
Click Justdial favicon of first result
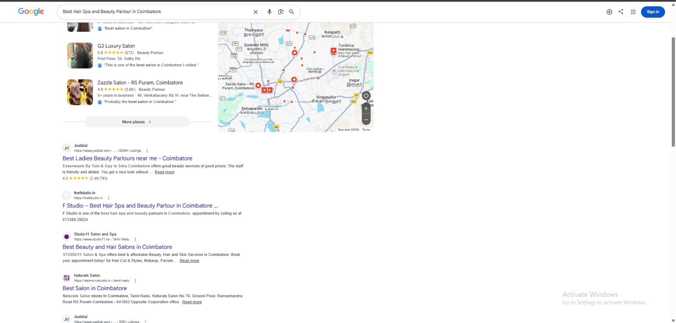coord(66,148)
